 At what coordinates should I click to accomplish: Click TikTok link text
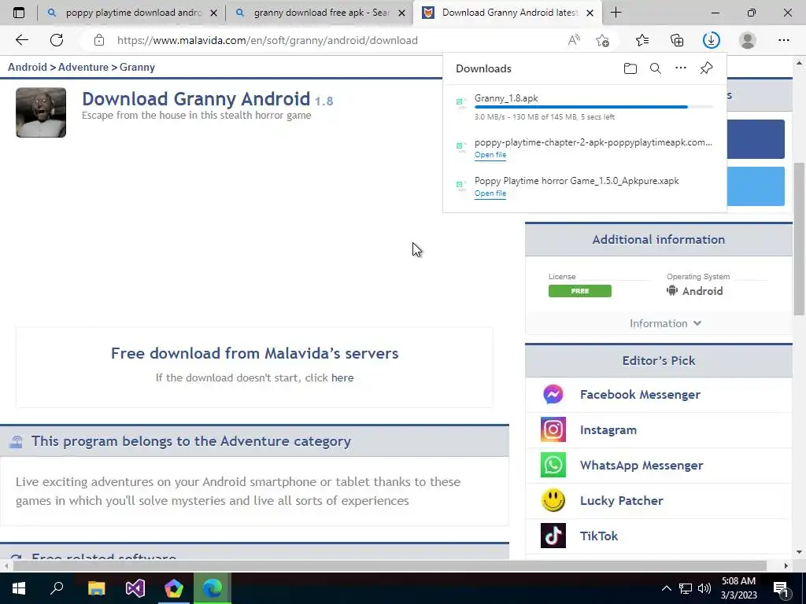[x=599, y=536]
